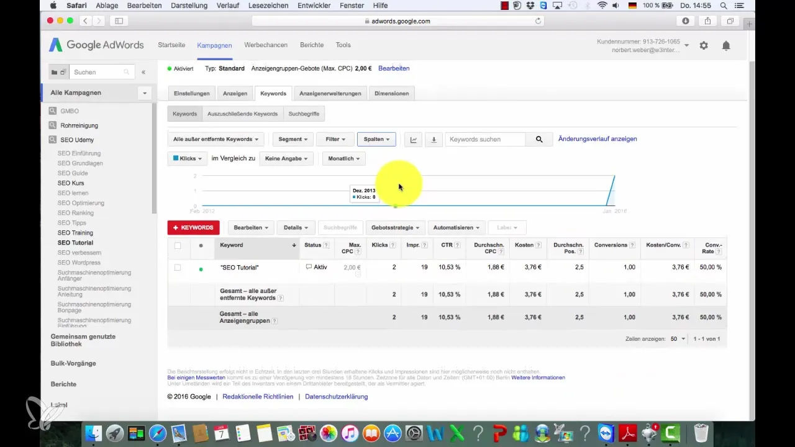795x447 pixels.
Task: Toggle chart display icon
Action: 414,140
